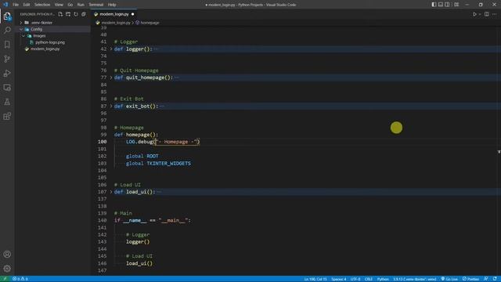501x282 pixels.
Task: Change indentation via Spaces: 4
Action: (x=339, y=279)
